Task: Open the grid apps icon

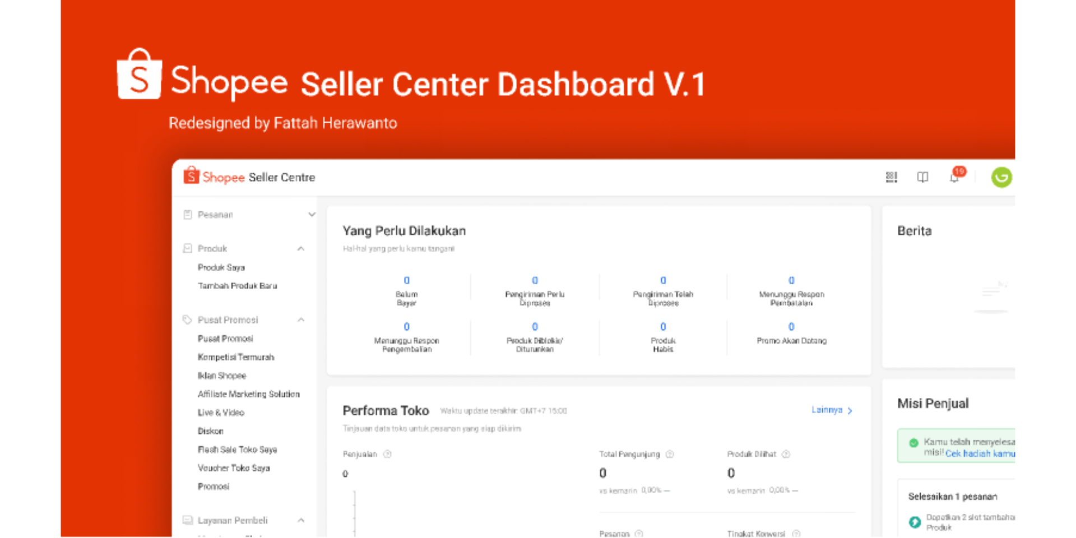Action: (x=891, y=177)
